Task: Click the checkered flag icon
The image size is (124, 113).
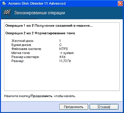Action: (x=7, y=13)
